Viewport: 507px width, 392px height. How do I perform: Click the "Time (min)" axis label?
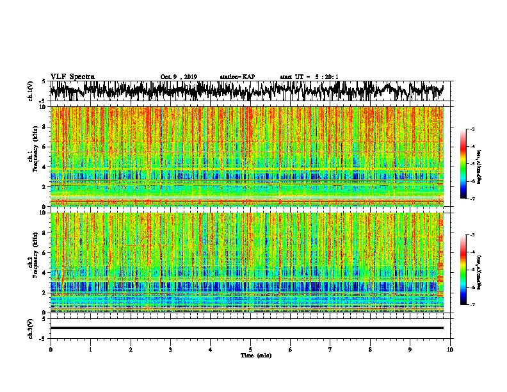tap(256, 355)
